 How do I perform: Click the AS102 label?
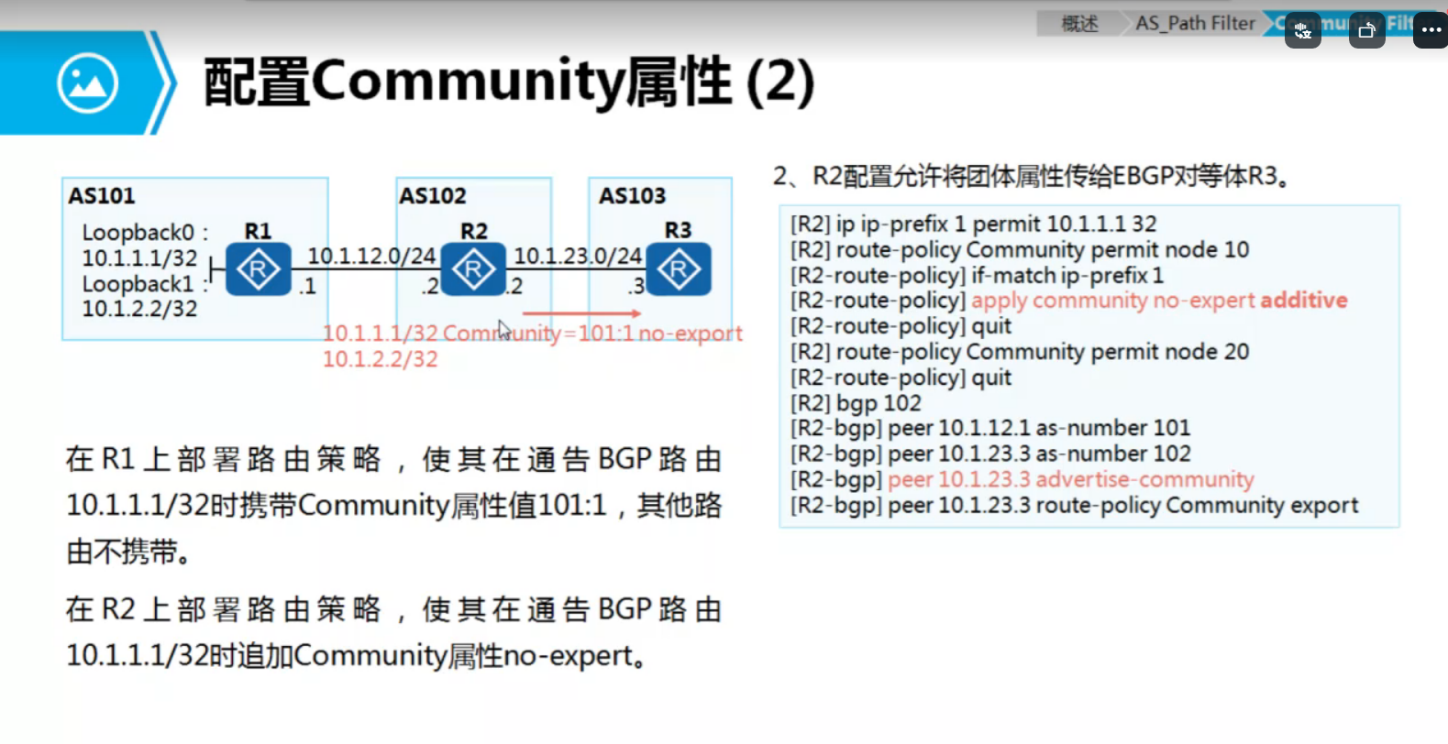pyautogui.click(x=433, y=196)
